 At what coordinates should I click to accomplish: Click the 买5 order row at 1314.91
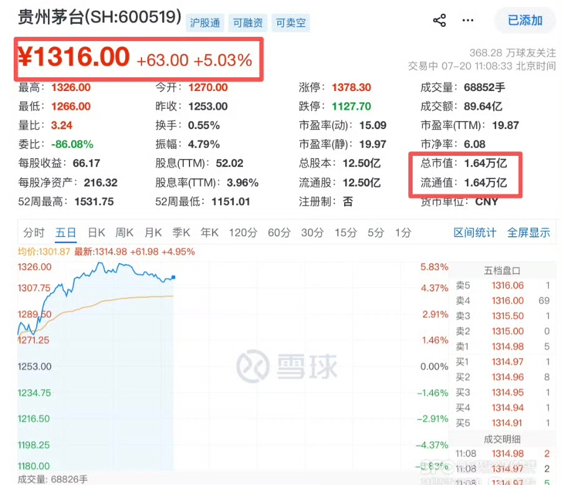[502, 423]
